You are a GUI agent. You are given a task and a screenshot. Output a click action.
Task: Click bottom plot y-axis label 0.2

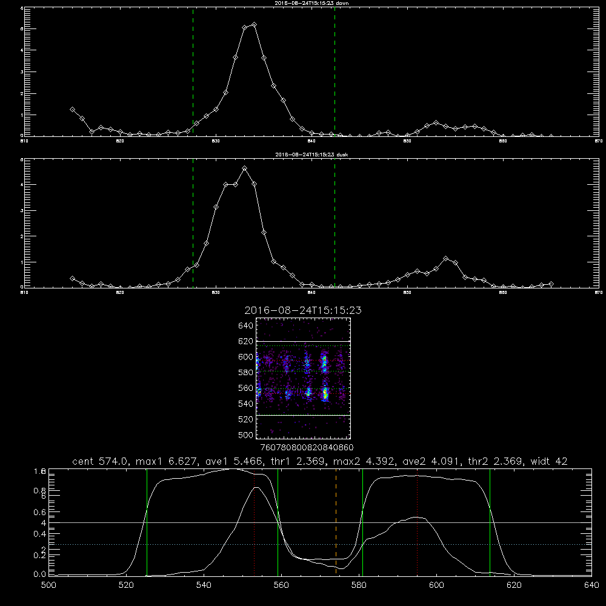coord(40,555)
